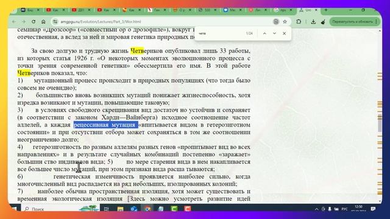
Task: Click the microphone tray icon
Action: (330, 209)
